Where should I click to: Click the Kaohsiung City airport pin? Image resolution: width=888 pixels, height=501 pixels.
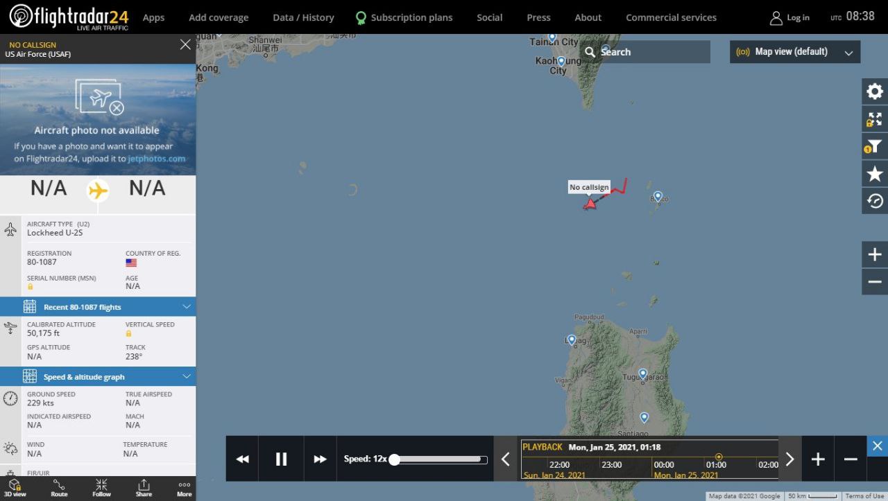coord(561,62)
